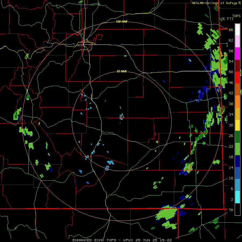Select the dark green legend swatch
Viewport: 242px width, 242px height.
pos(237,137)
